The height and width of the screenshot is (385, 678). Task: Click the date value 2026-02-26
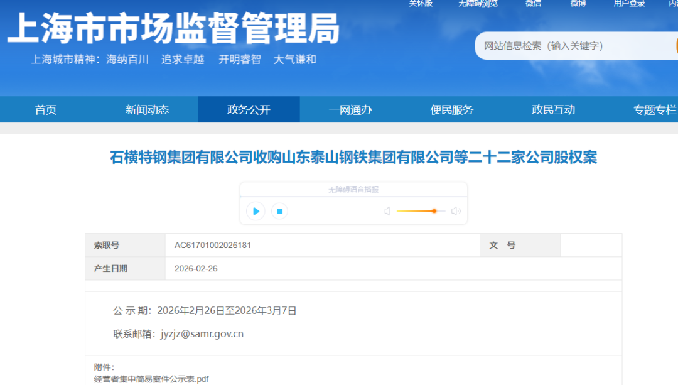[x=196, y=269]
